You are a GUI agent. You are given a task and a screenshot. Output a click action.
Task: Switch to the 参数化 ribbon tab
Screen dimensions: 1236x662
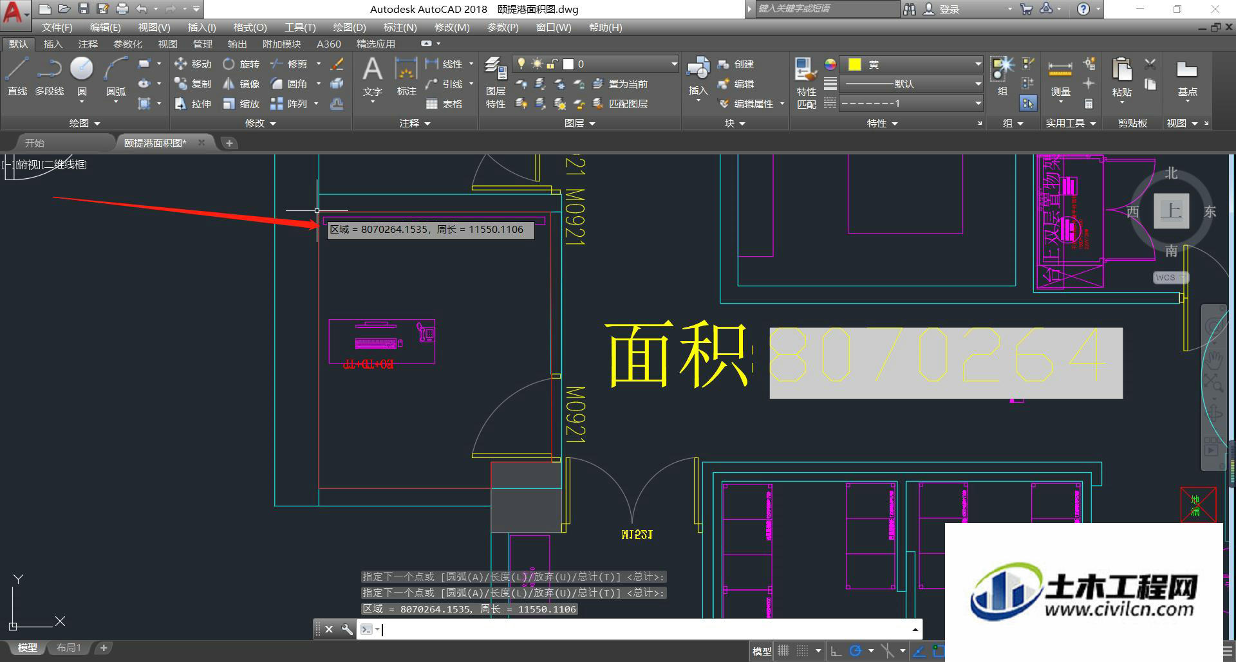coord(127,44)
